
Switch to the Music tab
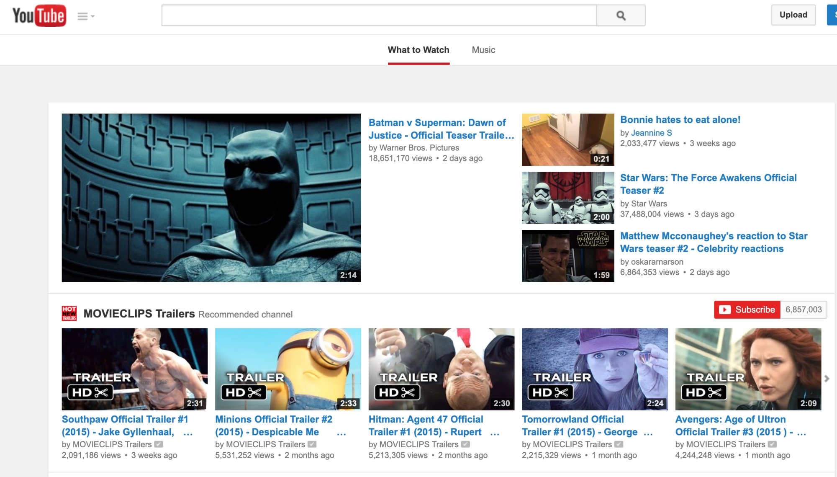pyautogui.click(x=483, y=50)
